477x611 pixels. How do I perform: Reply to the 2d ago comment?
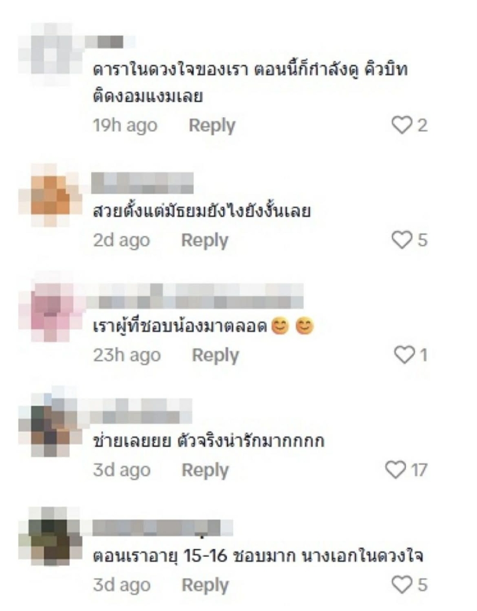205,240
